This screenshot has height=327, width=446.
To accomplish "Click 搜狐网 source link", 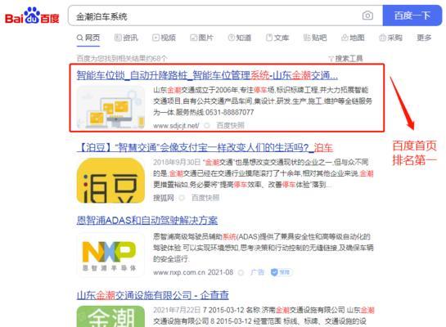I will click(x=164, y=198).
